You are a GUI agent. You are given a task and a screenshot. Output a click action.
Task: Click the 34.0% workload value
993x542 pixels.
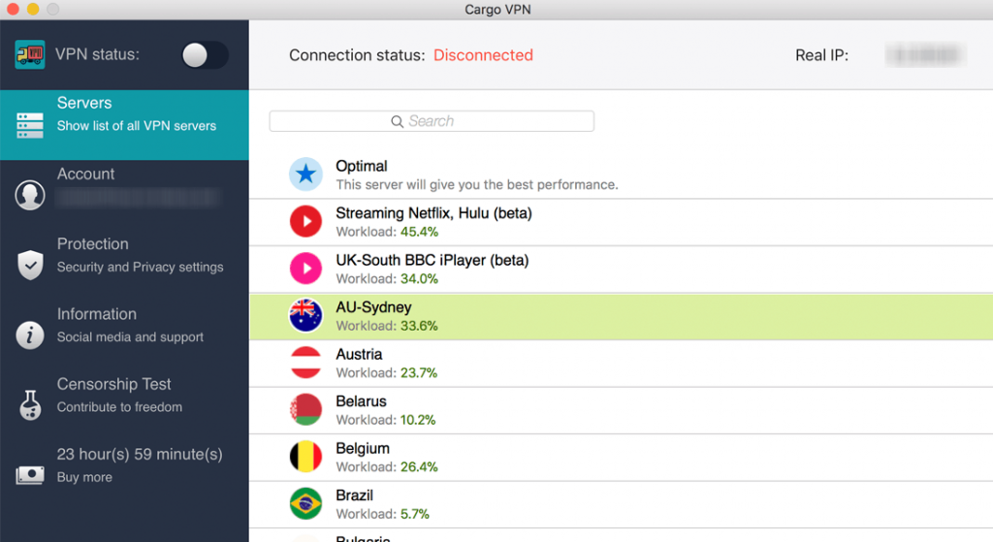tap(419, 278)
